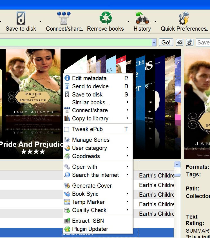Select Tweak ePub menu entry
210x238 pixels.
tap(98, 129)
